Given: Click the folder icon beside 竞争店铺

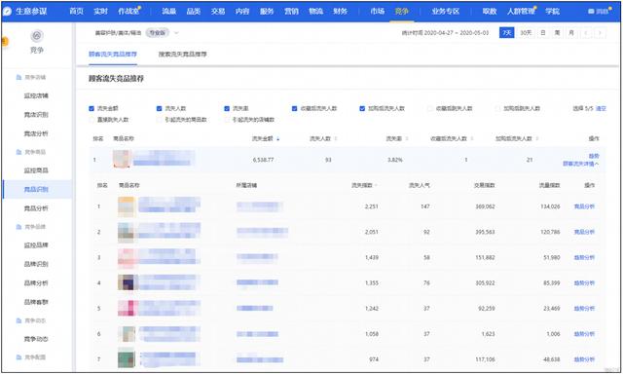Looking at the screenshot, I should click(18, 77).
